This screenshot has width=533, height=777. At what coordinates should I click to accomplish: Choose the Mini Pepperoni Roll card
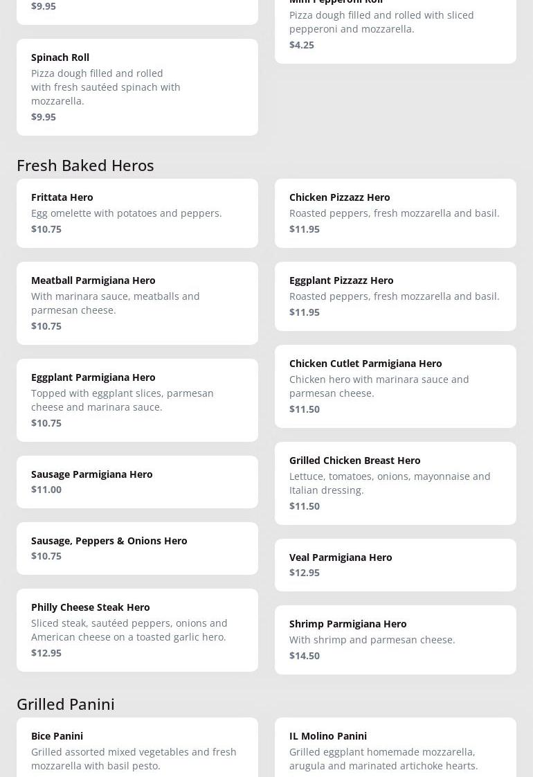pos(395,28)
